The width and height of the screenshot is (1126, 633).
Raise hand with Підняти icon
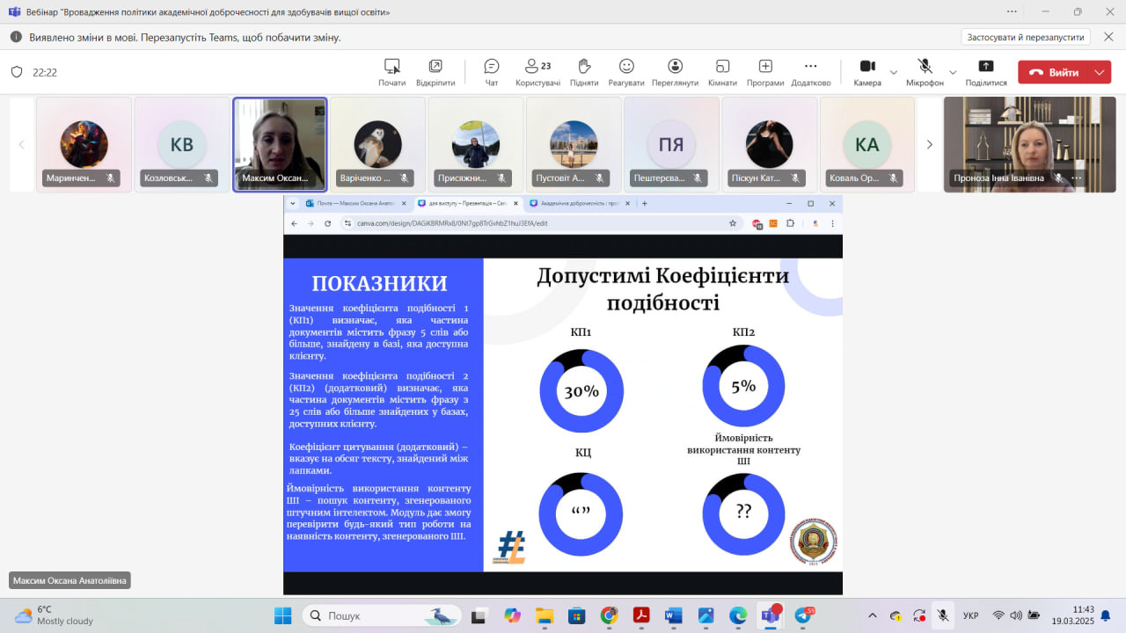tap(584, 72)
